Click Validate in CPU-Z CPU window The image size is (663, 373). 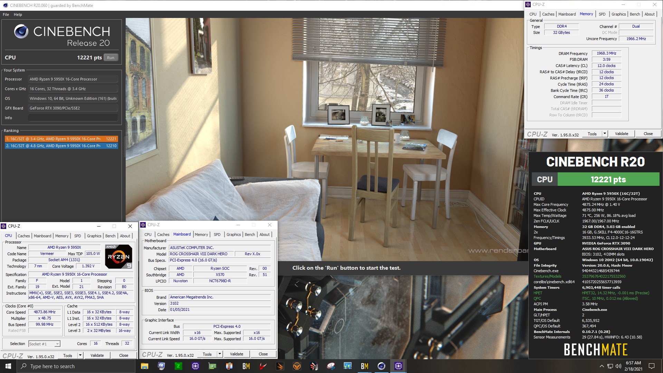coord(97,355)
